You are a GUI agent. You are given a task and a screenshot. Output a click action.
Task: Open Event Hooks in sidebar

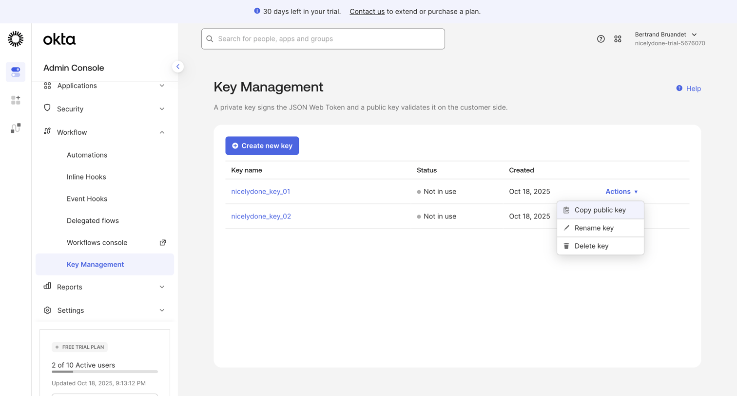tap(87, 198)
